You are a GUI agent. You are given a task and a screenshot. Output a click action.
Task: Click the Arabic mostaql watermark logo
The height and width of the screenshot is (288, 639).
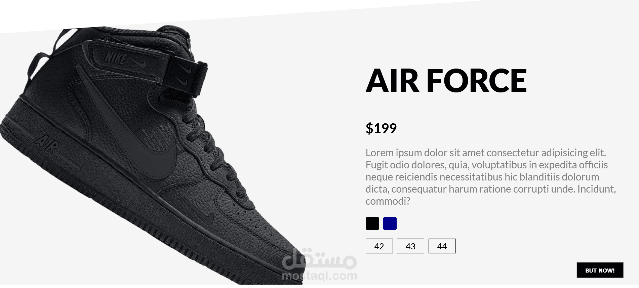(319, 260)
